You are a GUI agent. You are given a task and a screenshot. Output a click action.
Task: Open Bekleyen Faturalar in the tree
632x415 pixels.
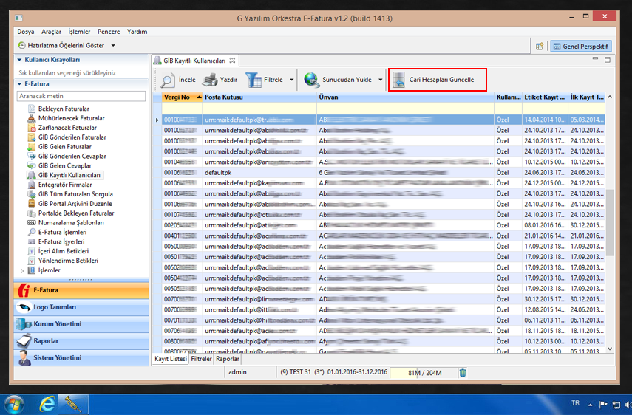coord(64,109)
